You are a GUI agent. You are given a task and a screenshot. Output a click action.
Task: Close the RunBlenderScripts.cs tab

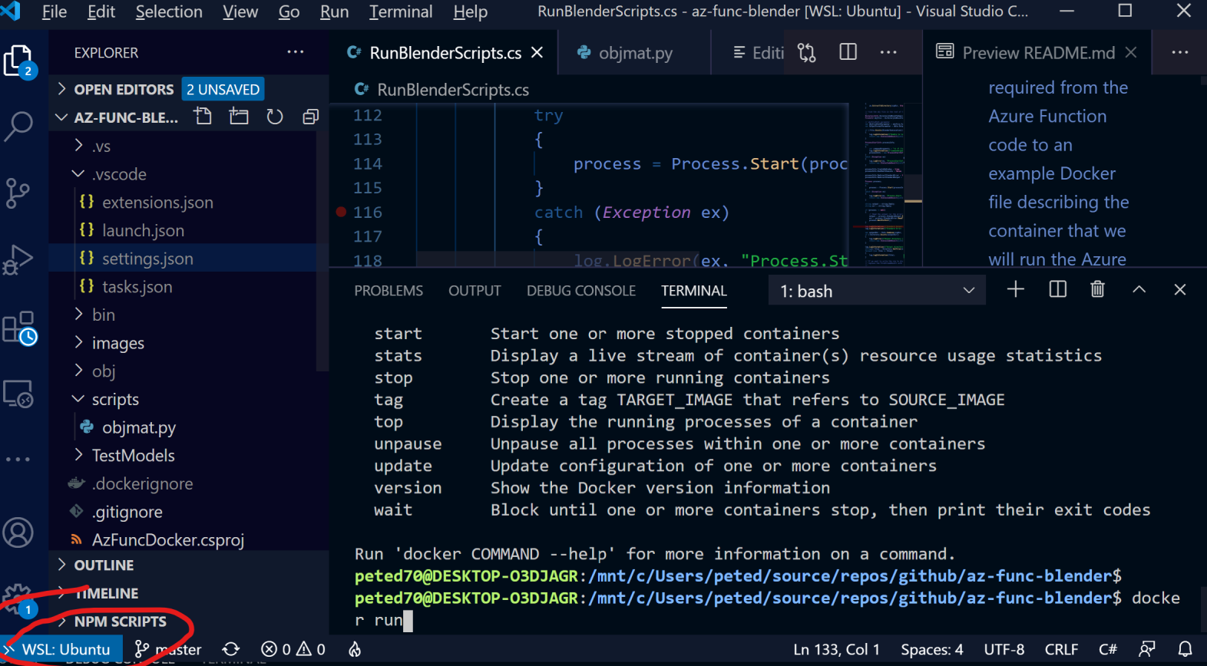[537, 52]
